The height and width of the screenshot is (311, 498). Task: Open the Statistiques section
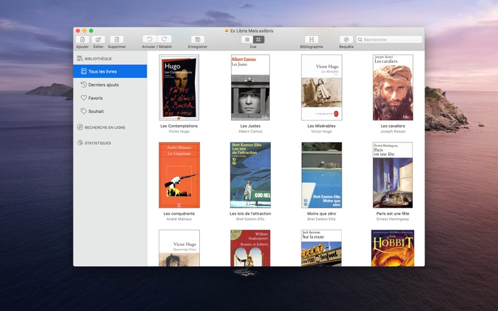tap(98, 143)
